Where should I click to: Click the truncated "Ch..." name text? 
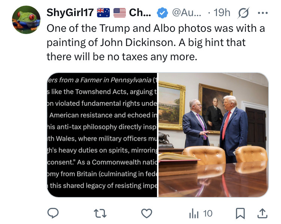click(x=140, y=12)
